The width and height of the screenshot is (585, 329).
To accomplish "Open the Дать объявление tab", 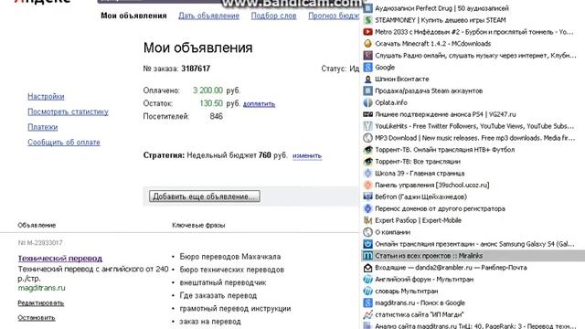I will [209, 16].
